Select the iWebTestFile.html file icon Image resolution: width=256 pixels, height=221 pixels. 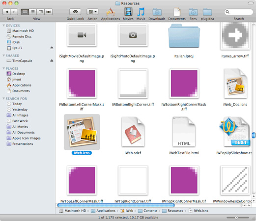click(x=184, y=132)
